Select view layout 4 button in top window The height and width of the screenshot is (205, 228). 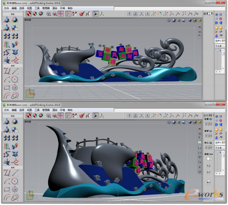click(147, 14)
